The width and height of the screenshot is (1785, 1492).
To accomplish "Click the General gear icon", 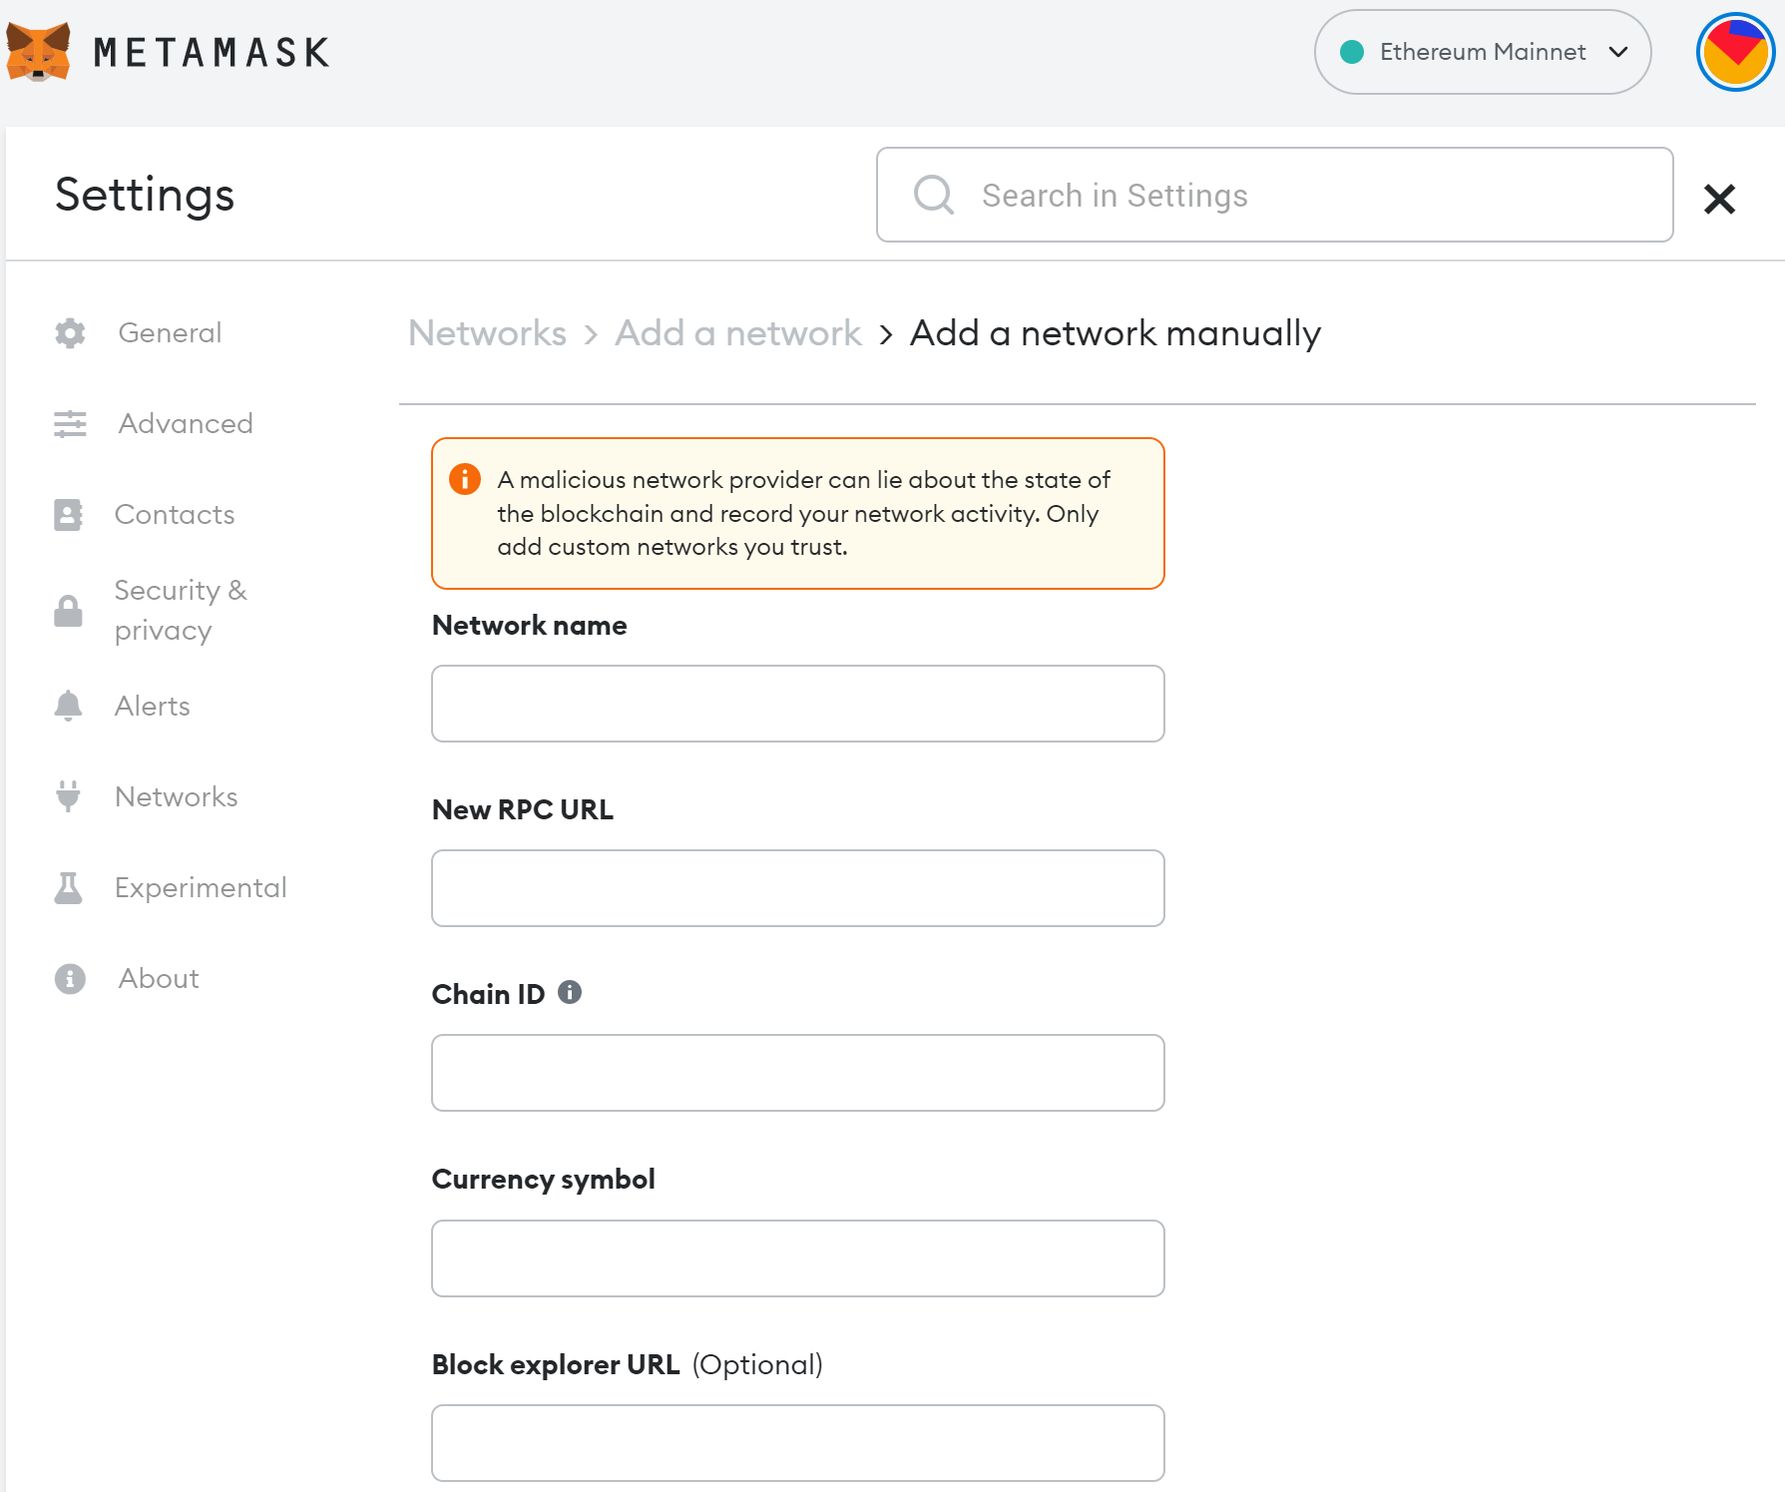I will point(70,333).
